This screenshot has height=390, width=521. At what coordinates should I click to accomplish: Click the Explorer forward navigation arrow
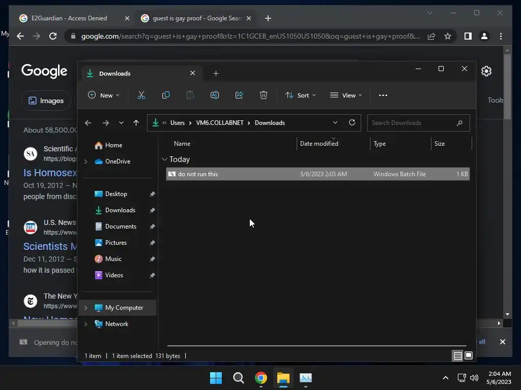tap(106, 123)
